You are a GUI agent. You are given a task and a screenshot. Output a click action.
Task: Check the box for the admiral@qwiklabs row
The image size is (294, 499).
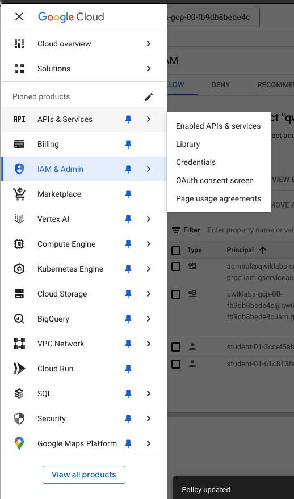pos(176,267)
